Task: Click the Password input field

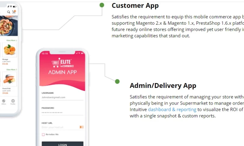Action: pos(63,113)
